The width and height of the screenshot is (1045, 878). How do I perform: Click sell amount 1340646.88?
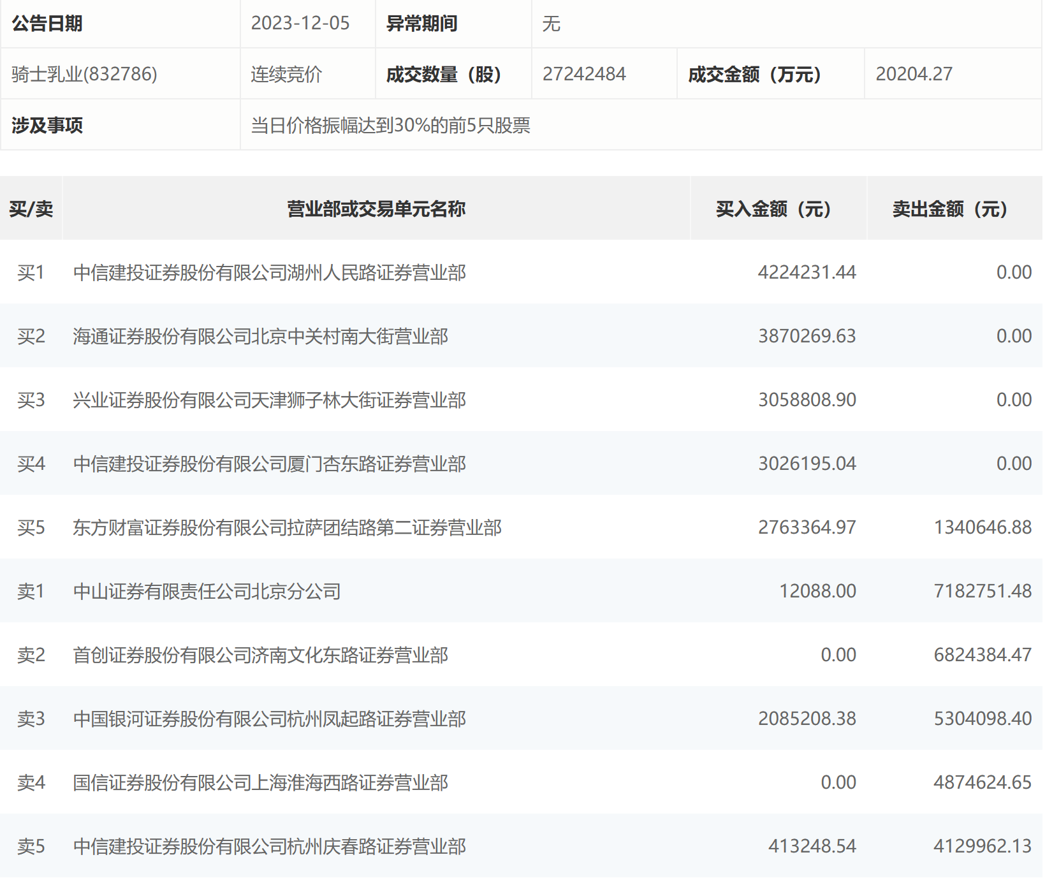pos(983,527)
